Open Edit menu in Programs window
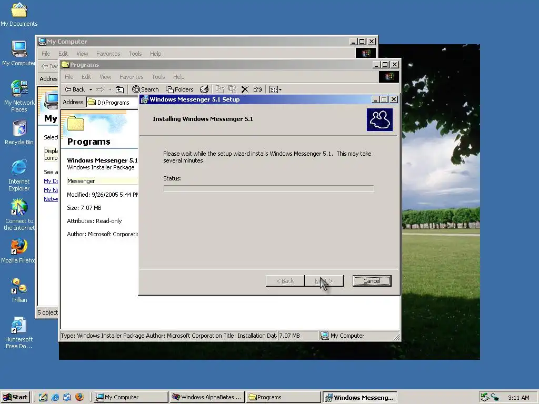 [86, 77]
